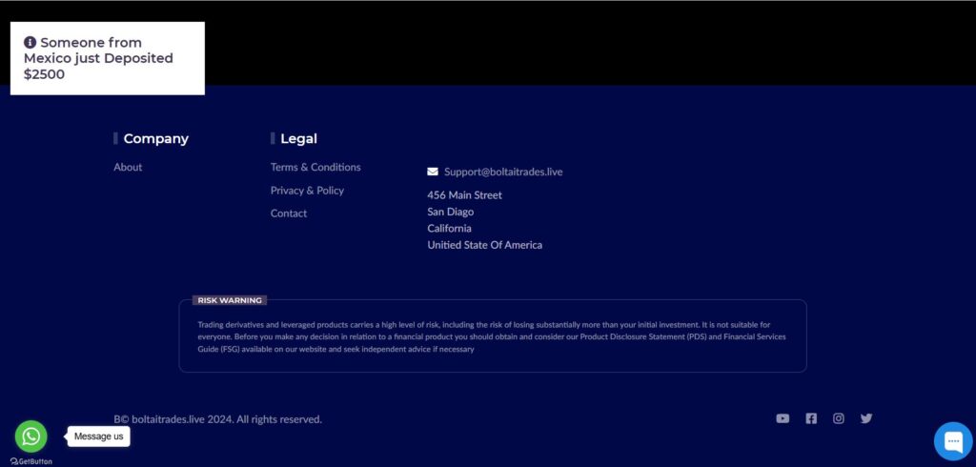Viewport: 976px width, 467px height.
Task: Open the Terms & Conditions link
Action: point(315,168)
